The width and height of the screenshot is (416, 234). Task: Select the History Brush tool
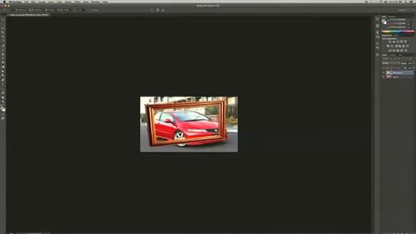pos(3,58)
